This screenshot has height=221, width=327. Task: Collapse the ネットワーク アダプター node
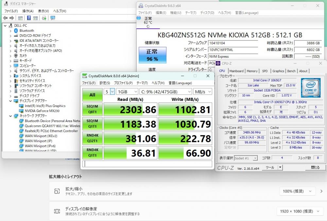coord(10,116)
